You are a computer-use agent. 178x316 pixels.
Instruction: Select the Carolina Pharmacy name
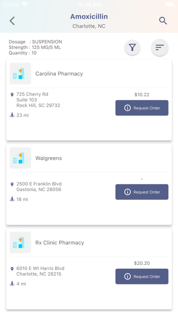[59, 74]
